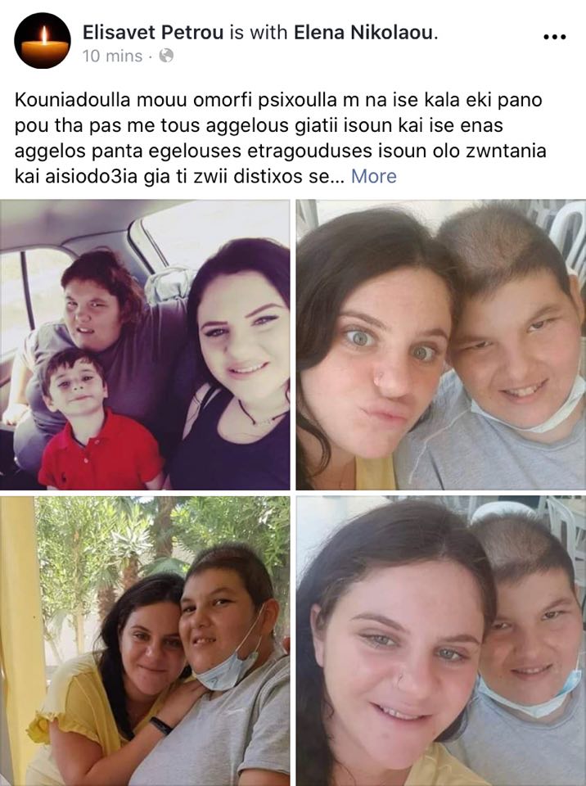
Task: Open the top-right close-up selfie photo
Action: coord(441,345)
